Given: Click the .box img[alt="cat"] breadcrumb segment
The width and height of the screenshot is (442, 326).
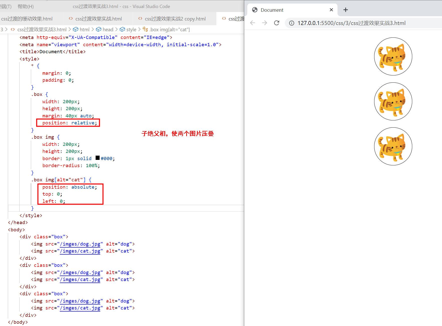Looking at the screenshot, I should tap(170, 29).
